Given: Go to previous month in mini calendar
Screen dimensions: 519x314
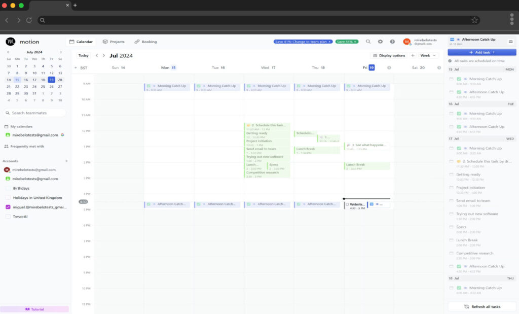Looking at the screenshot, I should coord(8,52).
